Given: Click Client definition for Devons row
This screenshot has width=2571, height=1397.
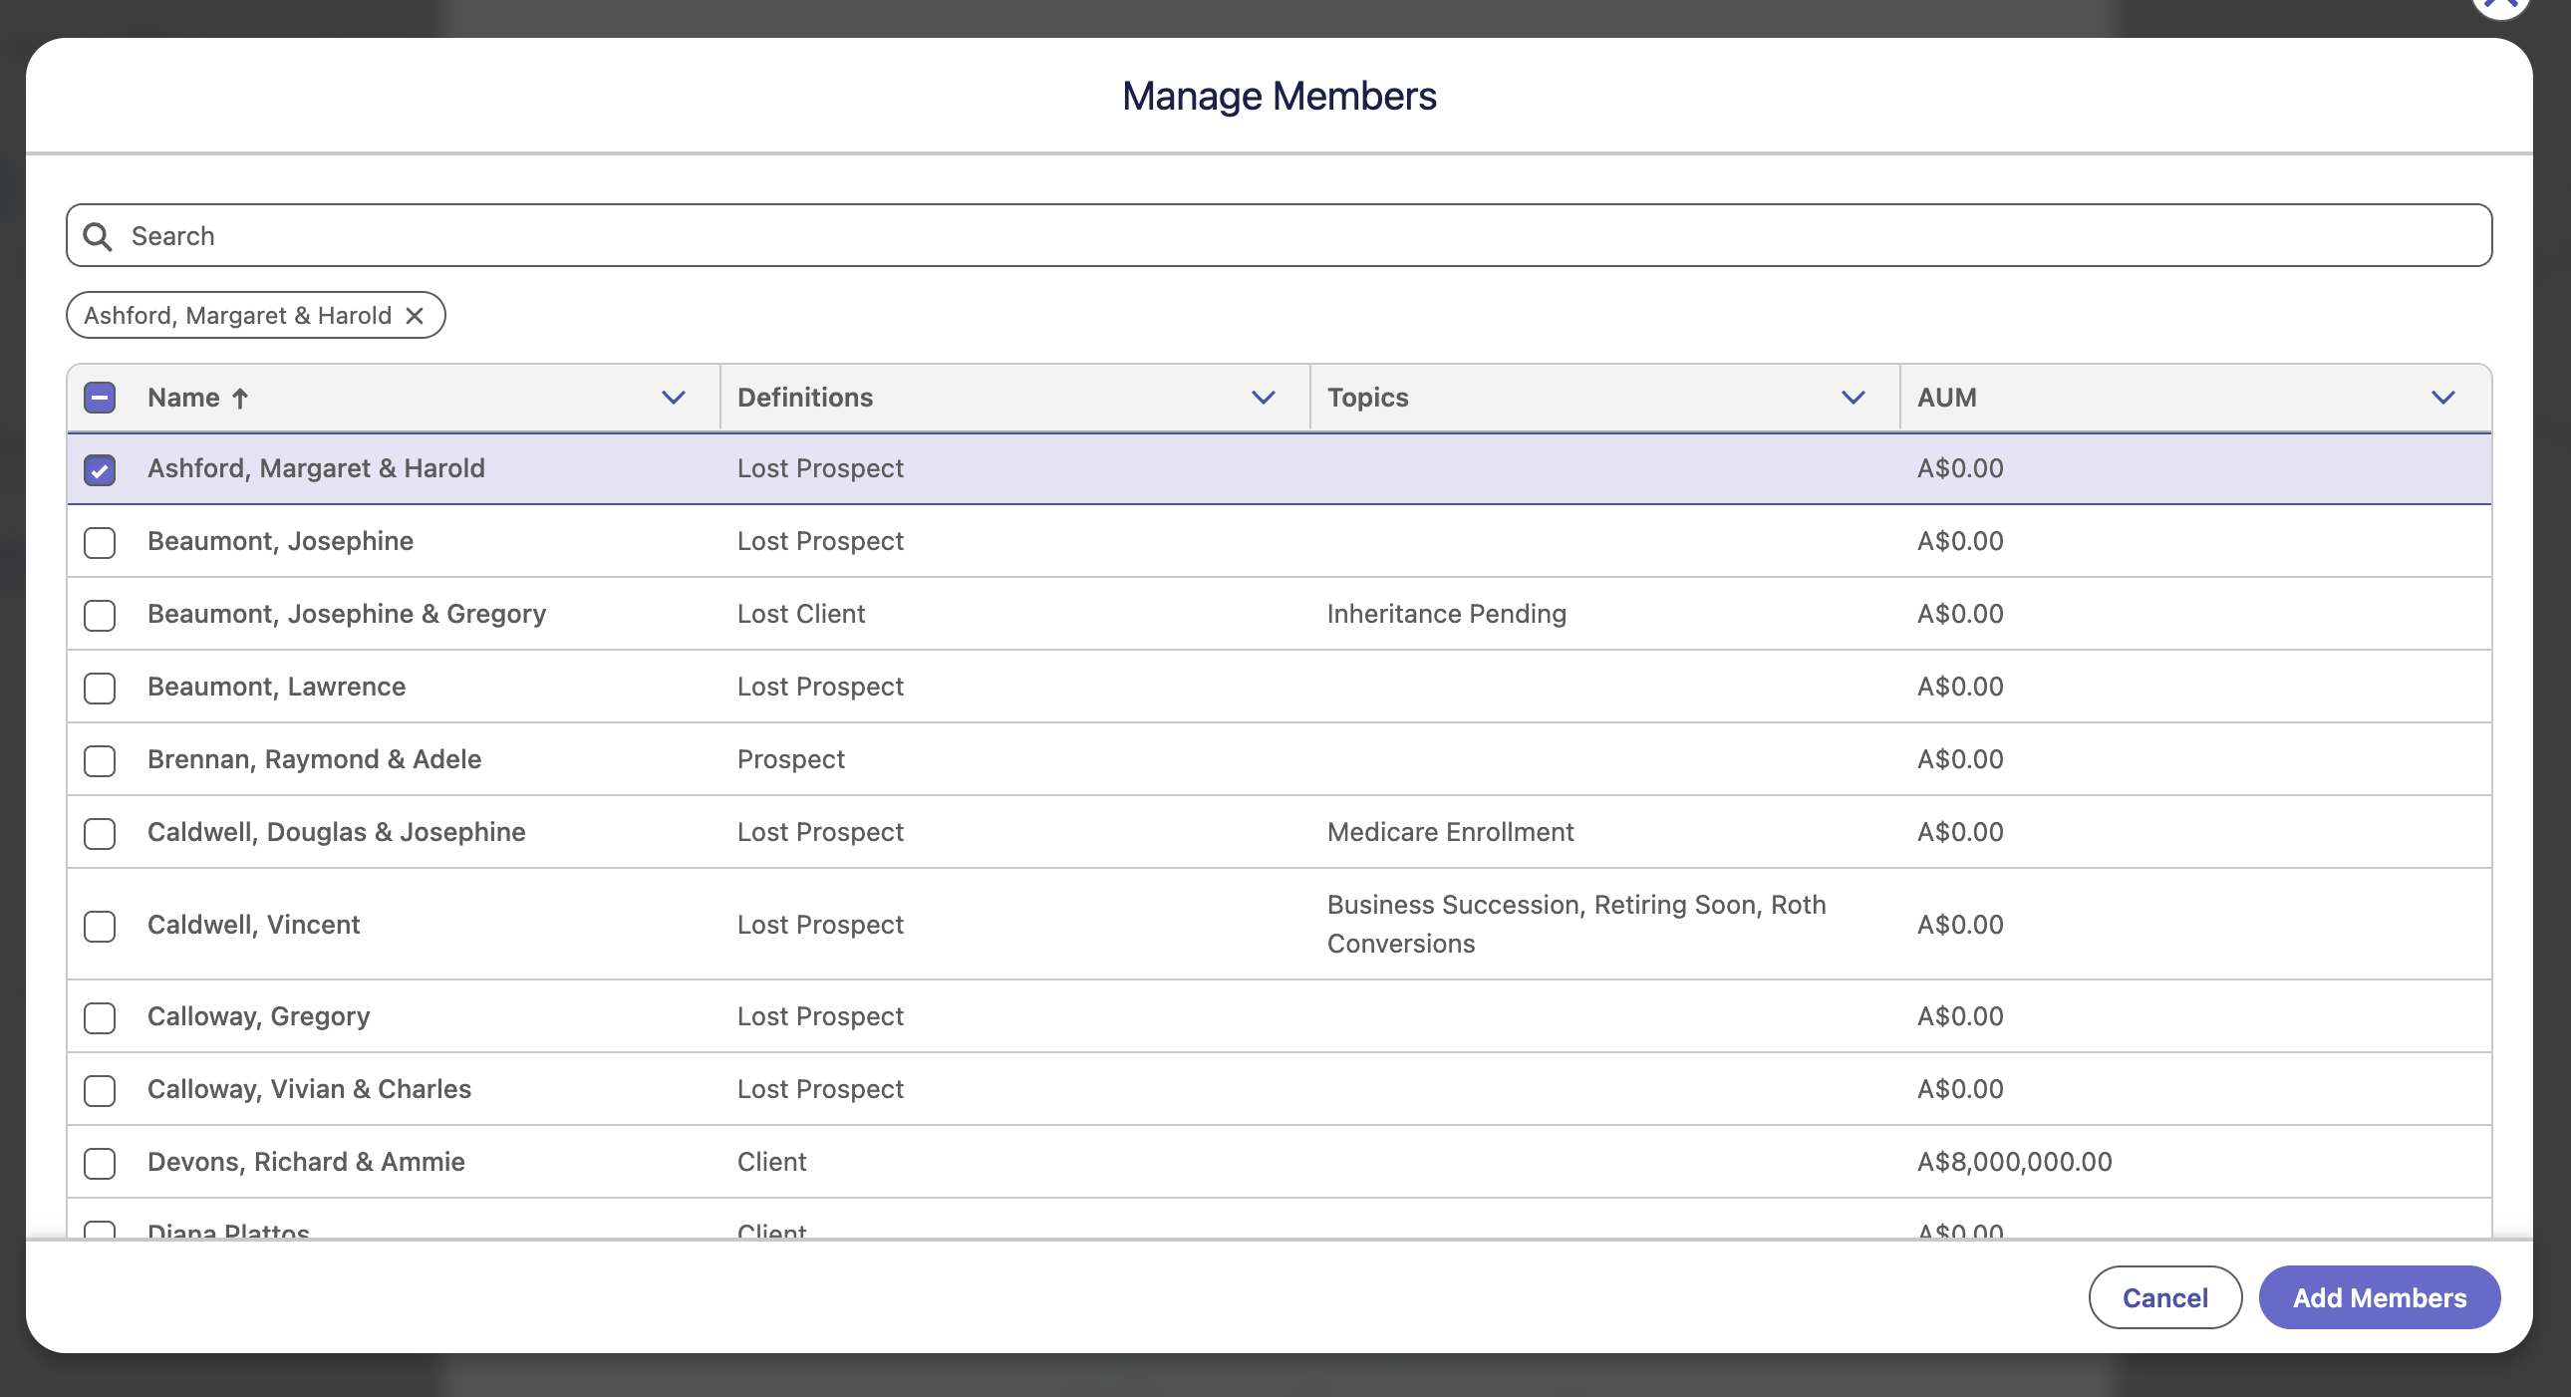Looking at the screenshot, I should [x=772, y=1162].
